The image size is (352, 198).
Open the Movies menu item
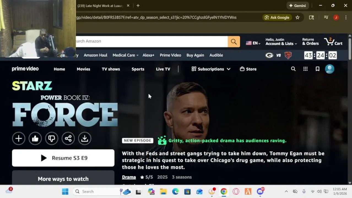coord(83,69)
